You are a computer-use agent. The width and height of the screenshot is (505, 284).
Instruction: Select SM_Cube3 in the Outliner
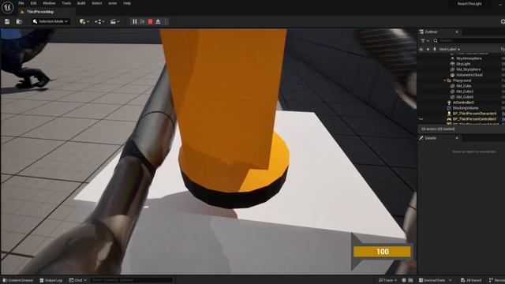click(x=465, y=92)
